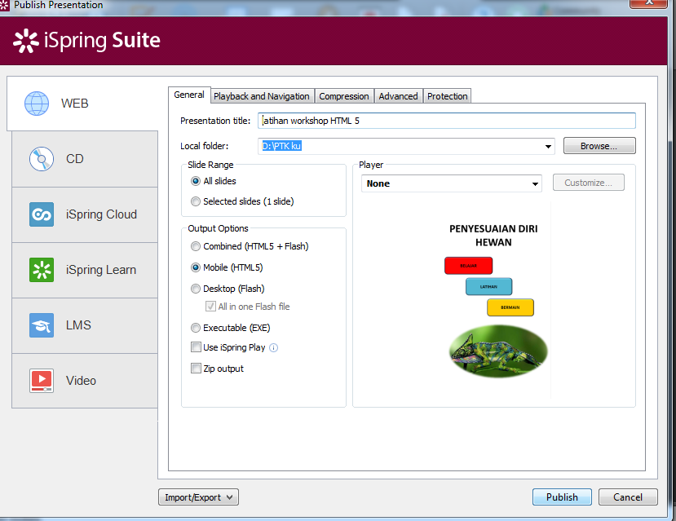The width and height of the screenshot is (676, 521).
Task: Click the Browse... button
Action: [x=599, y=146]
